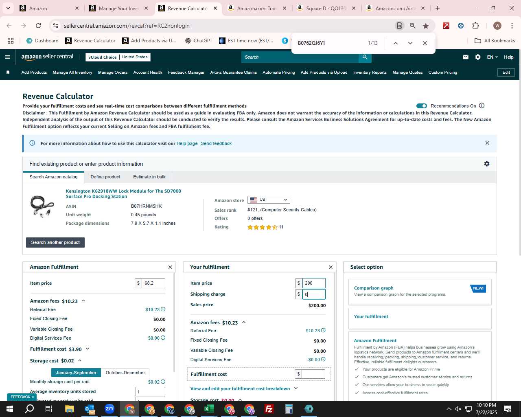The height and width of the screenshot is (417, 521).
Task: Show Your fulfillment Referral Fee info icon
Action: [x=324, y=331]
